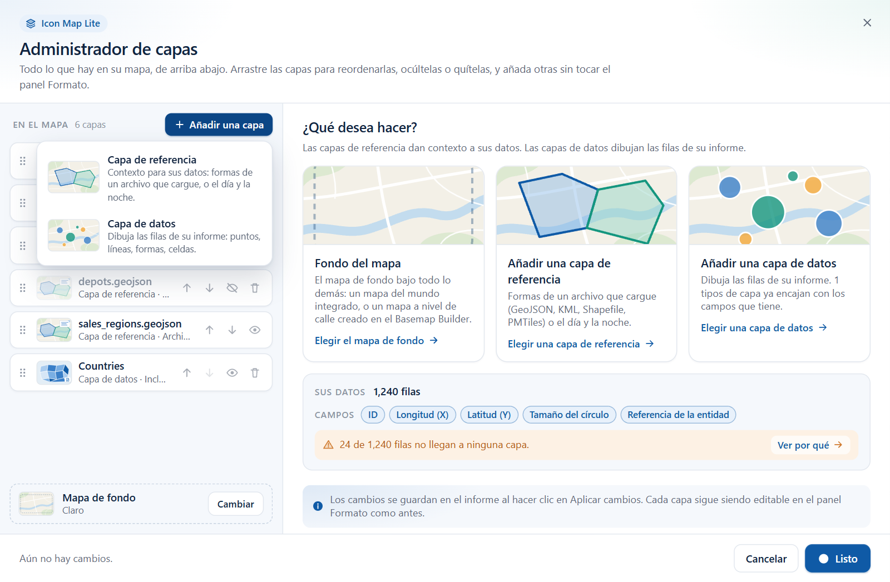Hide the Countries layer
Screen dimensions: 890x582
click(233, 373)
